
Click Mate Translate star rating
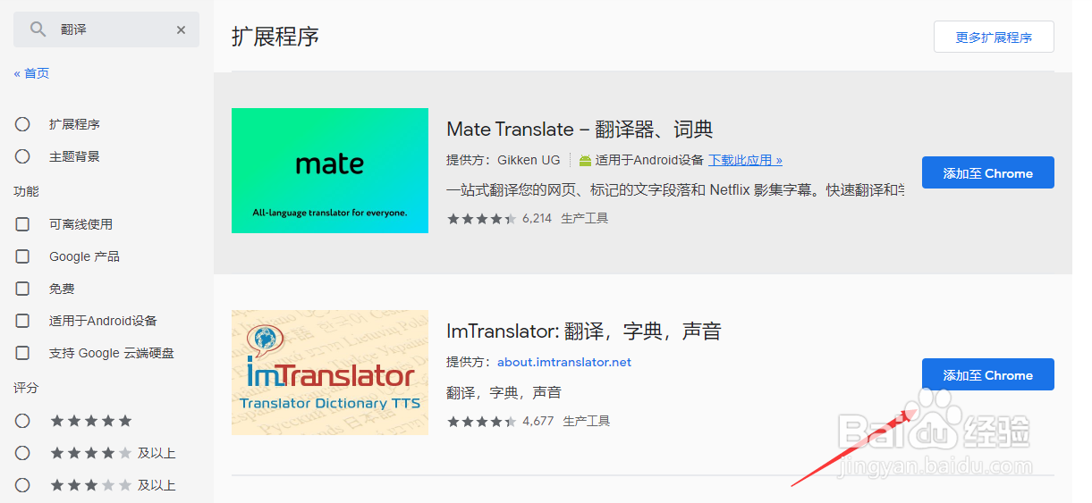click(481, 218)
